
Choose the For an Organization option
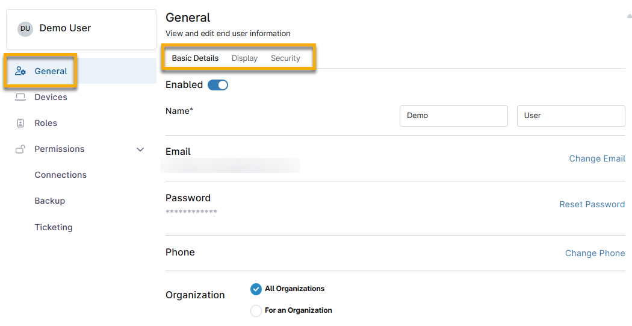[256, 311]
